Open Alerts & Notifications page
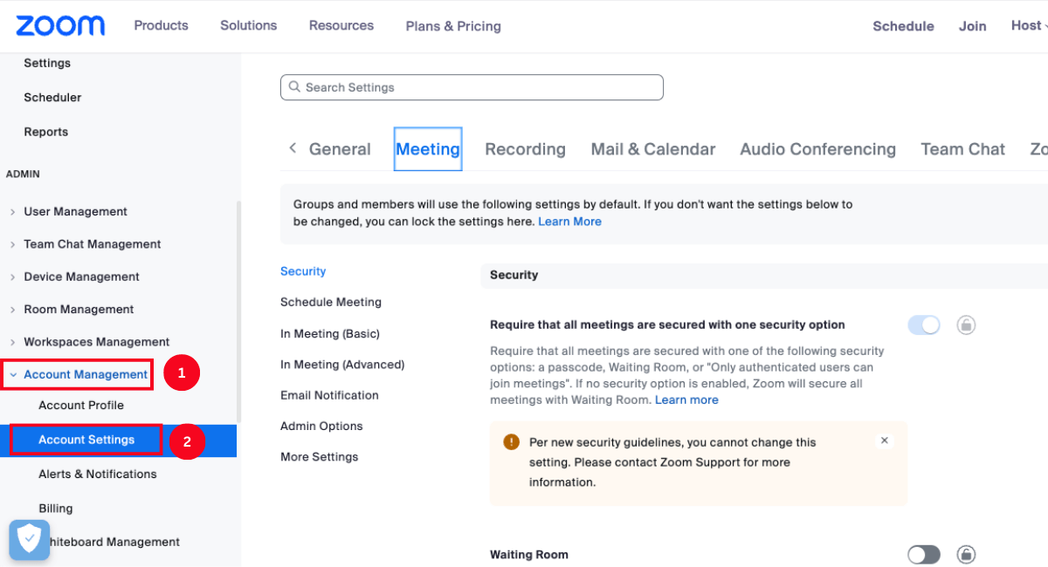The width and height of the screenshot is (1048, 567). (x=98, y=474)
